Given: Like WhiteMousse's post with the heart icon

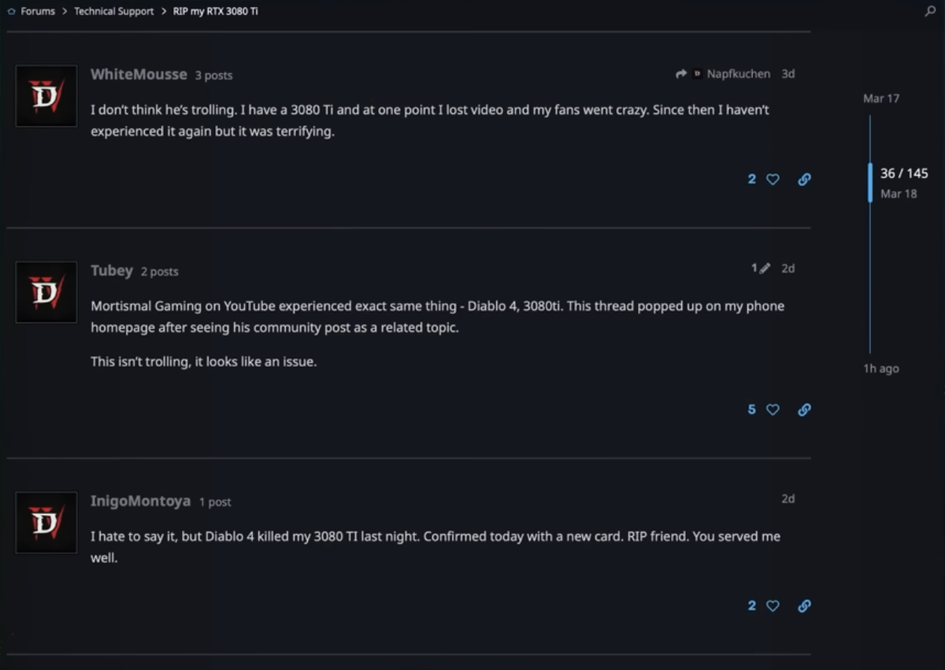Looking at the screenshot, I should [x=773, y=180].
